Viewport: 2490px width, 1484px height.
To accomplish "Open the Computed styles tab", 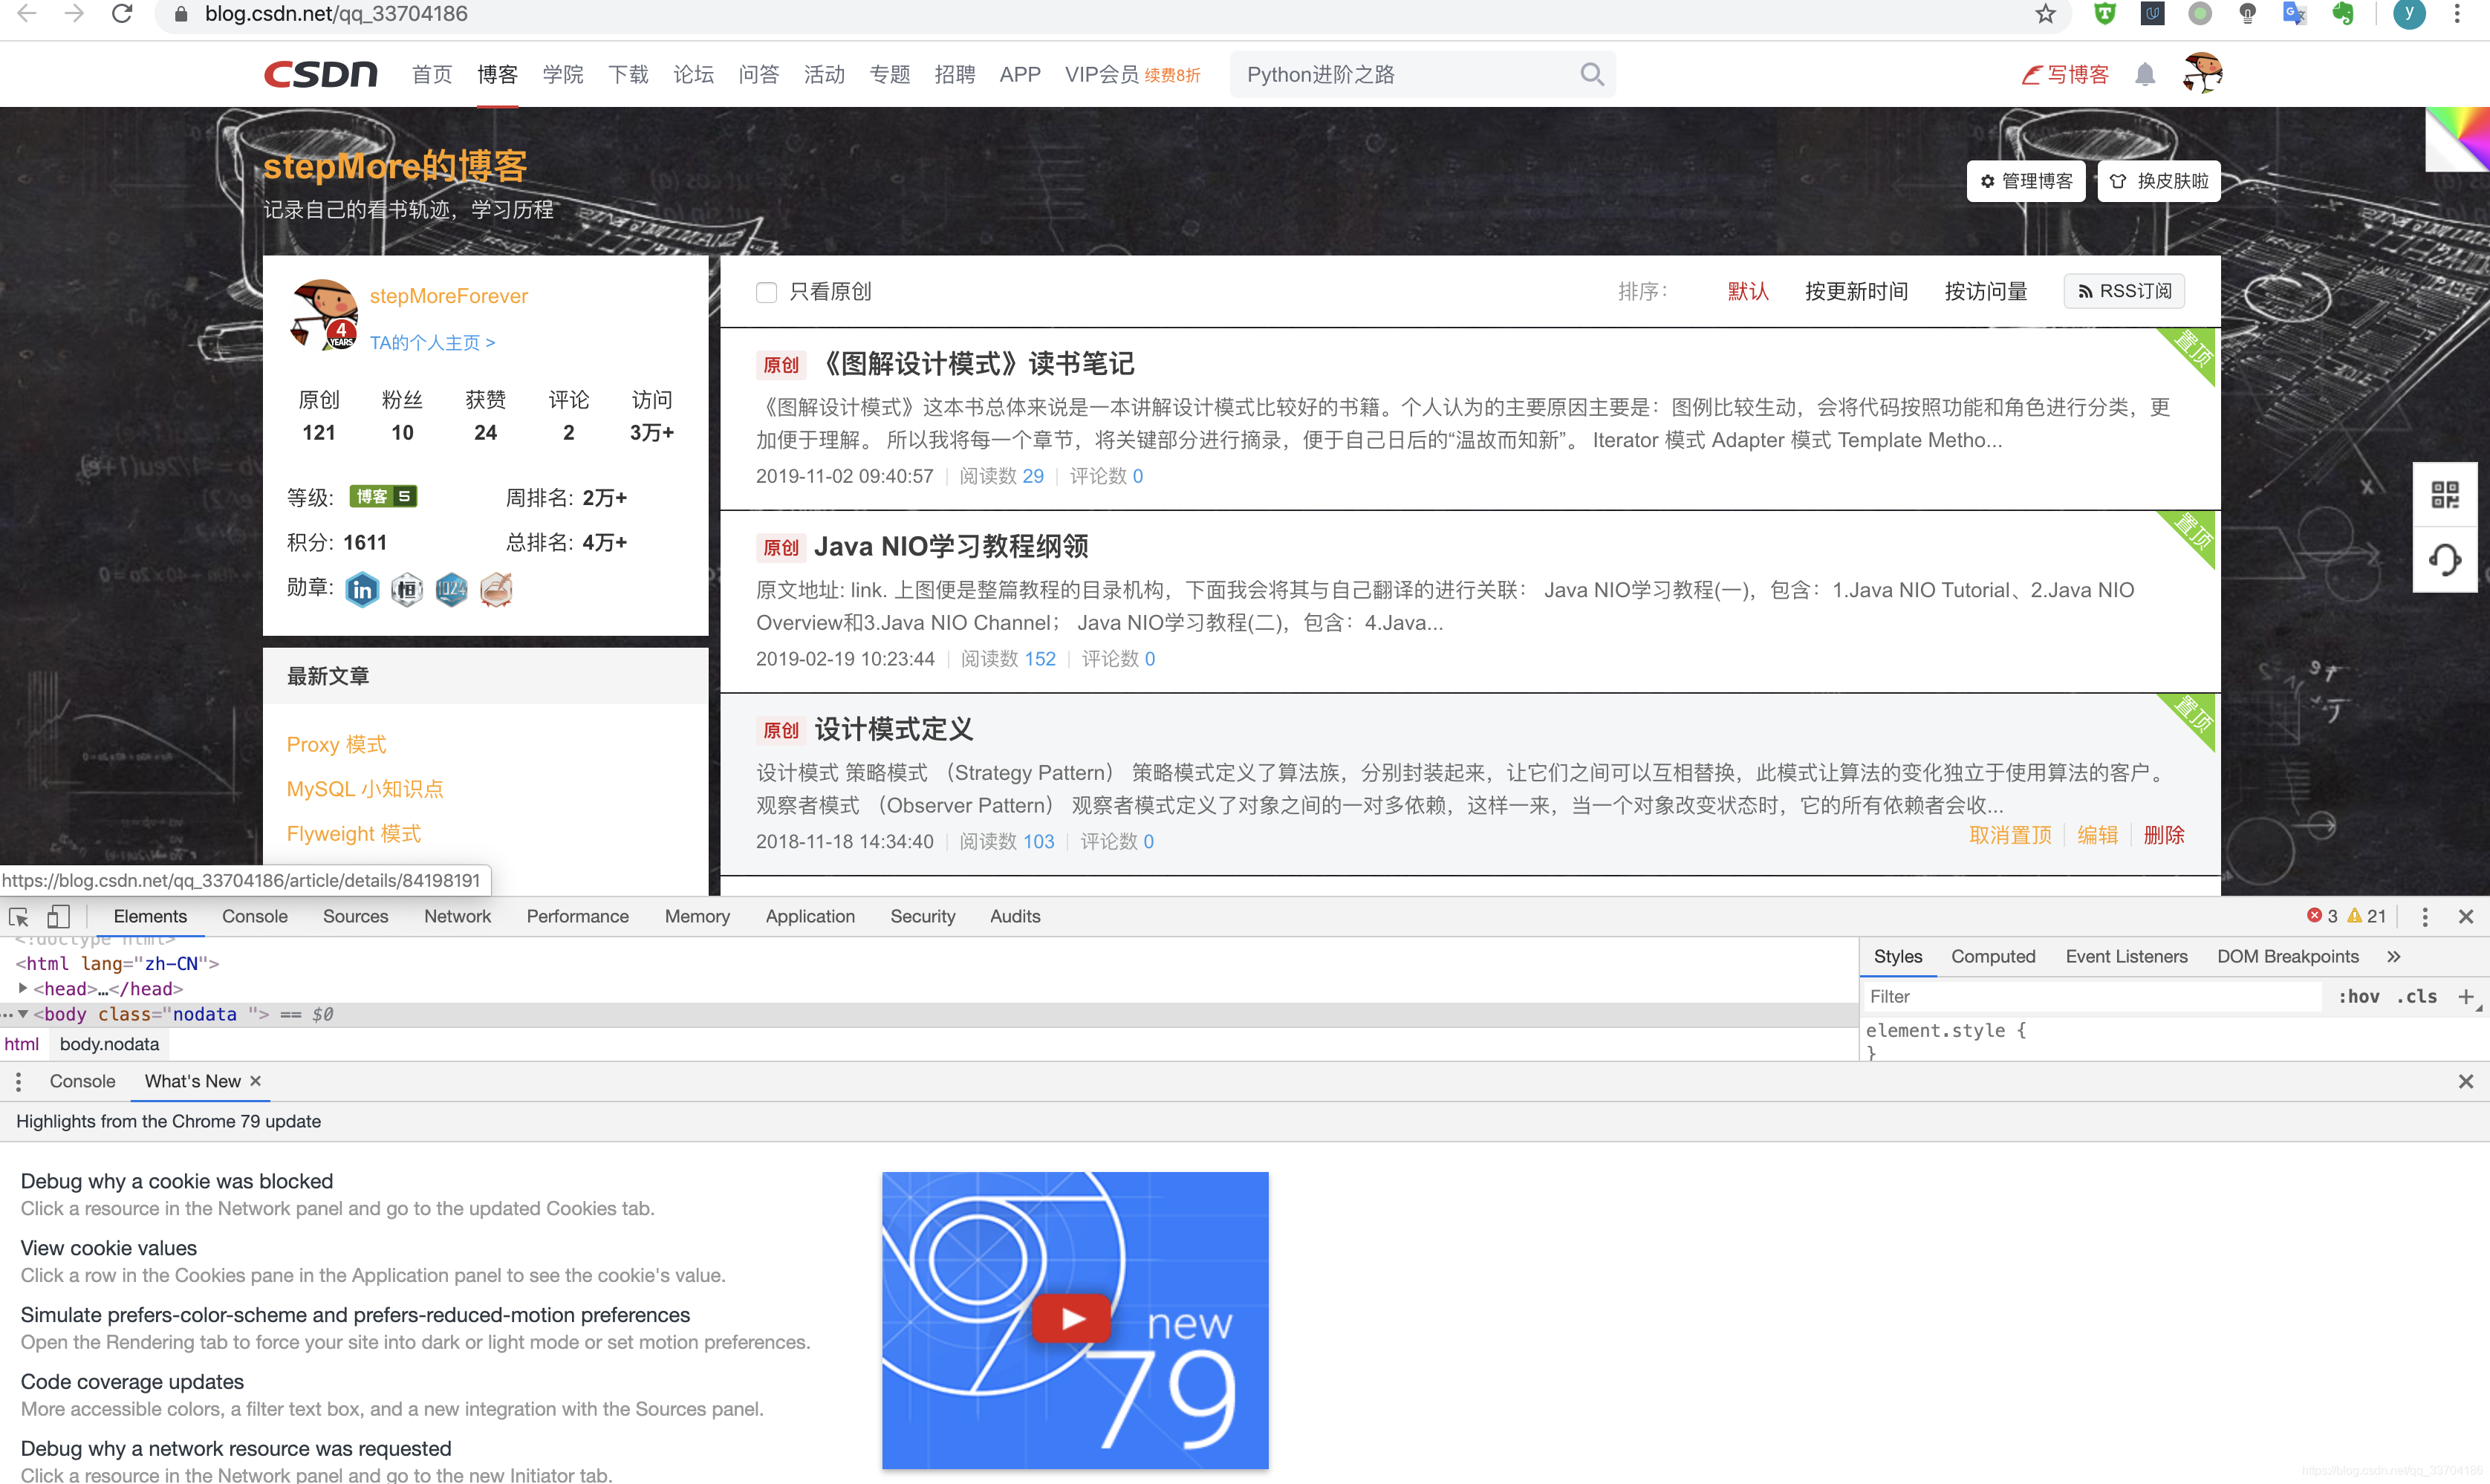I will (1992, 956).
